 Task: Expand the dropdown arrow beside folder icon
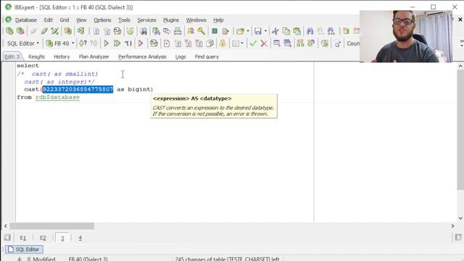click(248, 30)
